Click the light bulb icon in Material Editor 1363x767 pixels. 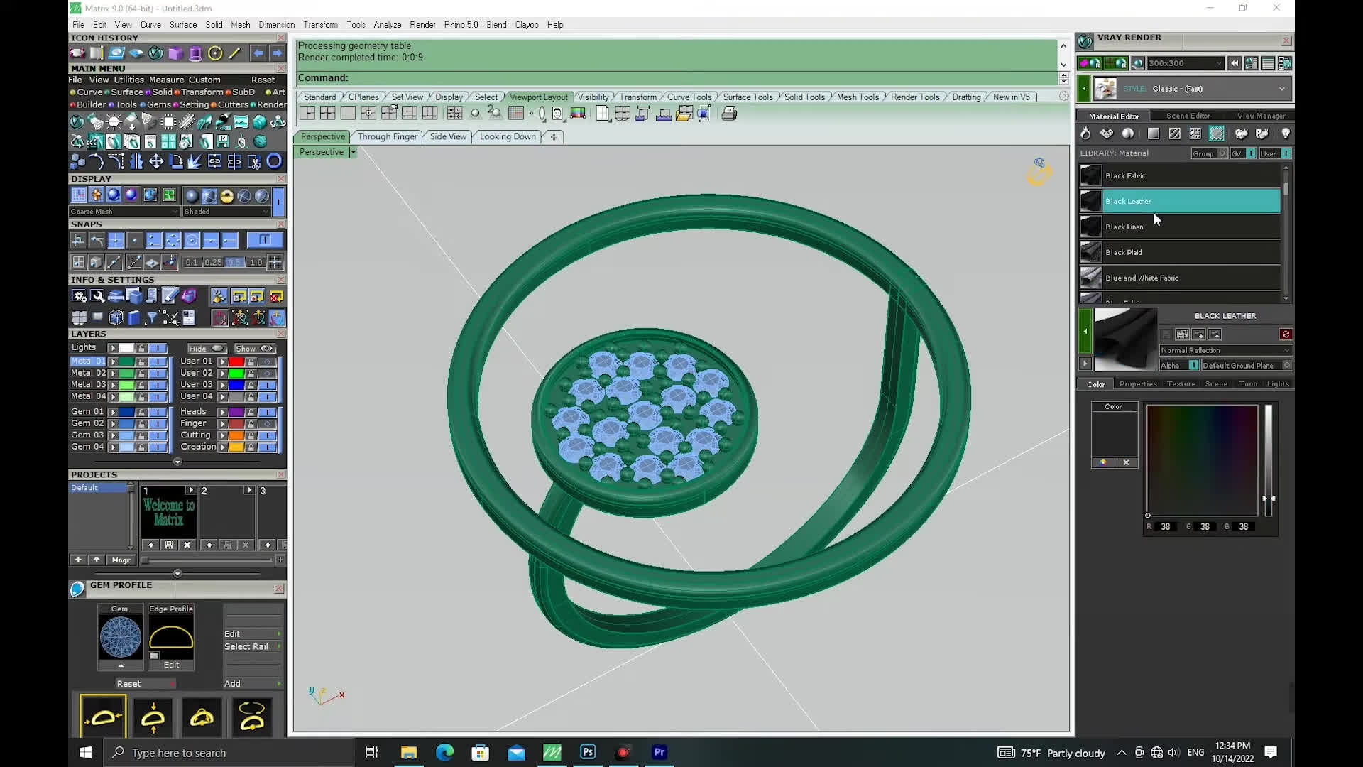(x=1285, y=134)
